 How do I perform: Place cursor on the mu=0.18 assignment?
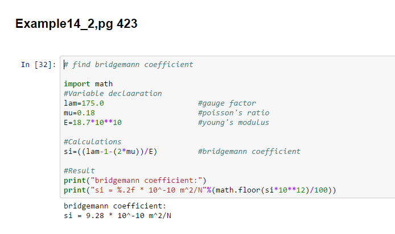coord(79,113)
